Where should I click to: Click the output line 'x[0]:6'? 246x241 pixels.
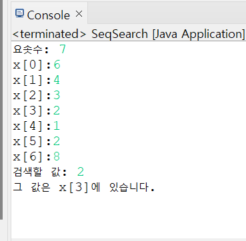pyautogui.click(x=37, y=65)
